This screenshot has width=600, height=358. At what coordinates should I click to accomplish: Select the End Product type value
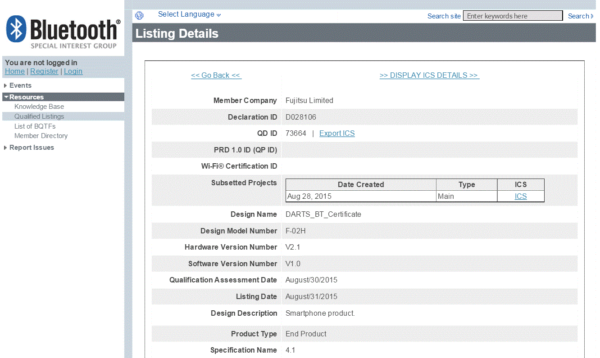coord(306,334)
